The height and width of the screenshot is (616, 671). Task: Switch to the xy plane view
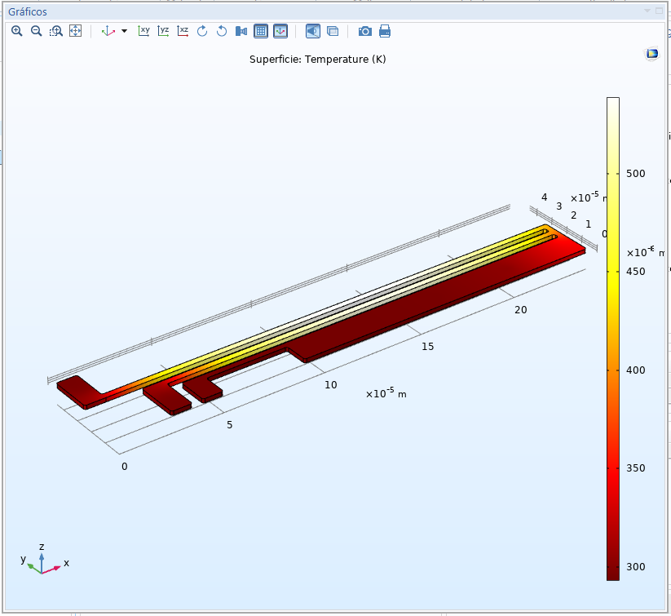pos(144,31)
